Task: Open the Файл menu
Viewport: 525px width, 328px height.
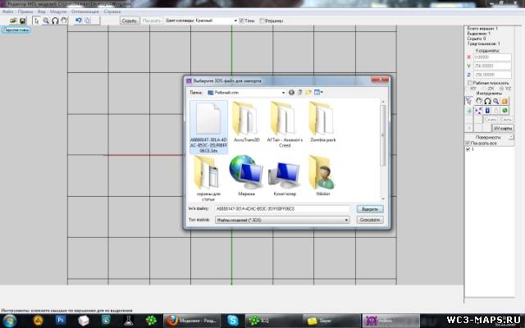Action: pos(7,11)
